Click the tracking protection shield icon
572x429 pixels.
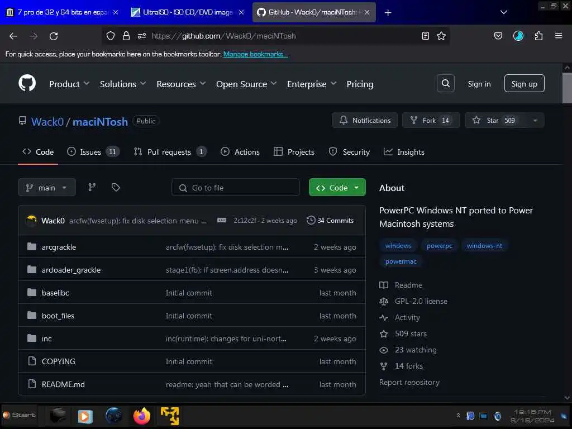(111, 36)
